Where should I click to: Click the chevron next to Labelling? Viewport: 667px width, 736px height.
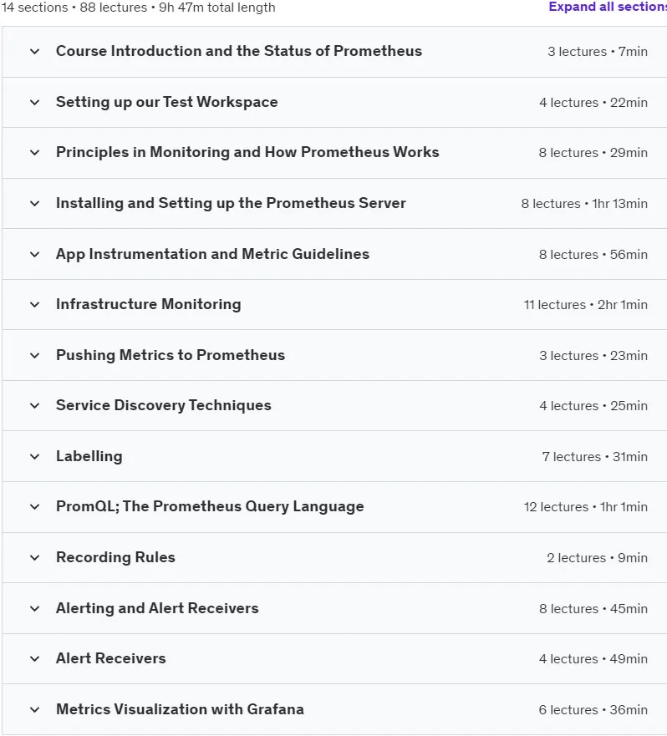pyautogui.click(x=35, y=457)
